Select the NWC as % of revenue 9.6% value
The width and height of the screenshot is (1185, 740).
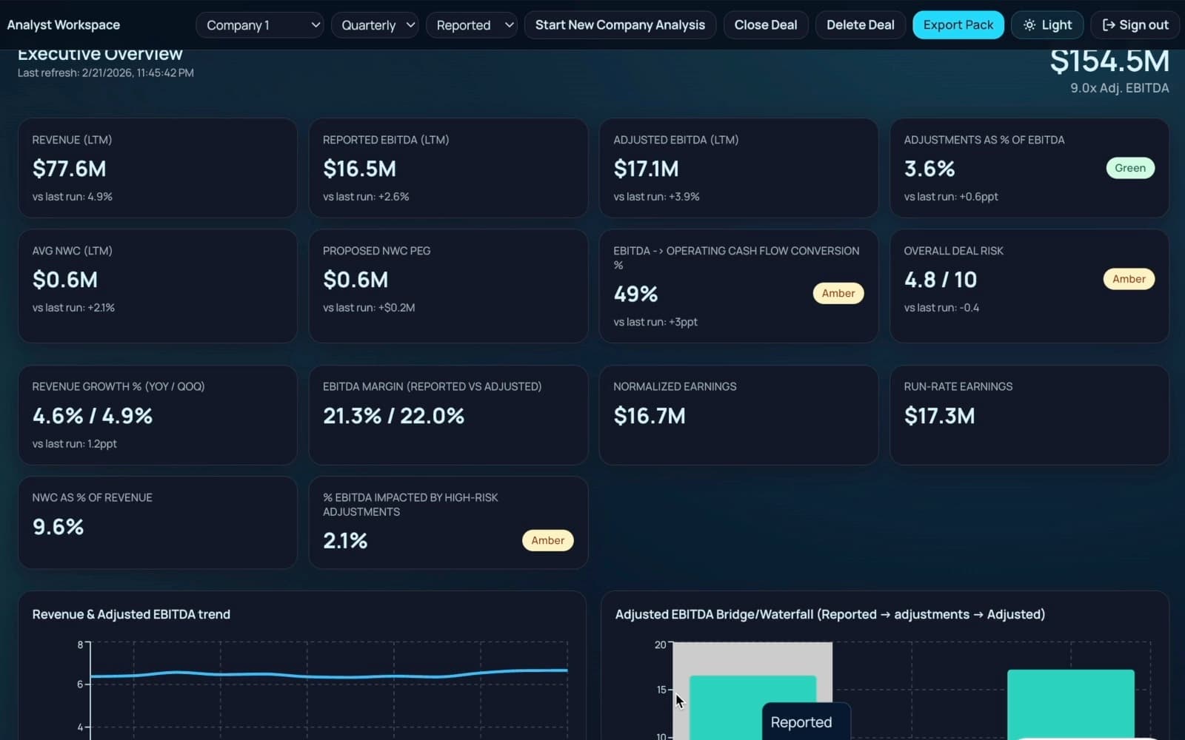click(x=59, y=527)
